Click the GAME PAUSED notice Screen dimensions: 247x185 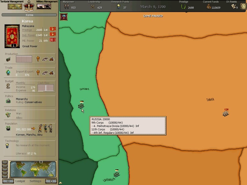pos(153,16)
